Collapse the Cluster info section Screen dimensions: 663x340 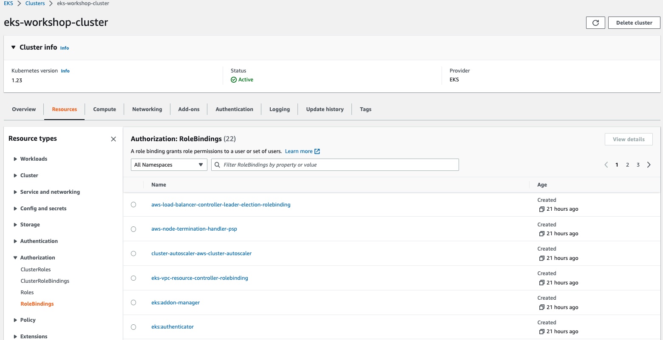coord(13,47)
